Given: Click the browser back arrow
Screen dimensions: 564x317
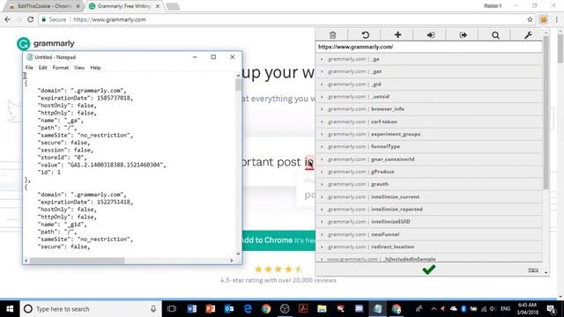Looking at the screenshot, I should tap(8, 19).
